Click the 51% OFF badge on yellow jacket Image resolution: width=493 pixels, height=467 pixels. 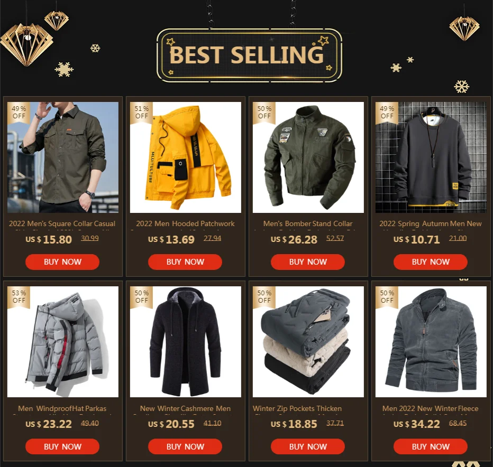(141, 113)
